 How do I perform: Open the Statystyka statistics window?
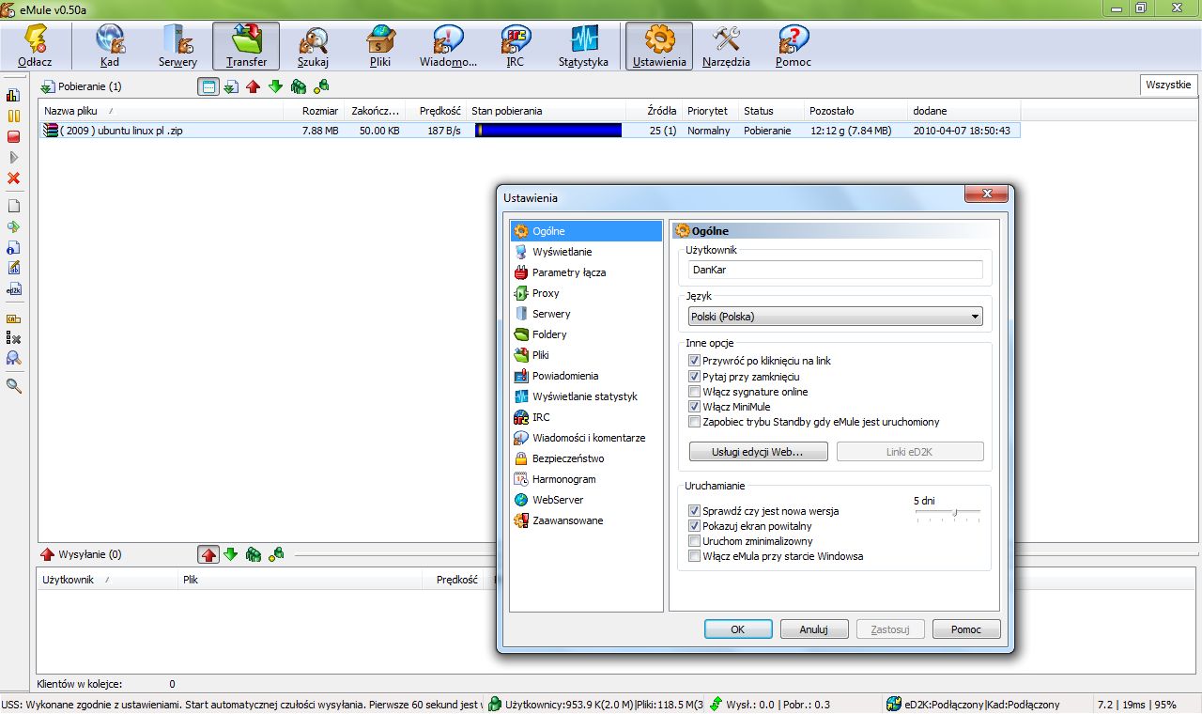[x=583, y=46]
